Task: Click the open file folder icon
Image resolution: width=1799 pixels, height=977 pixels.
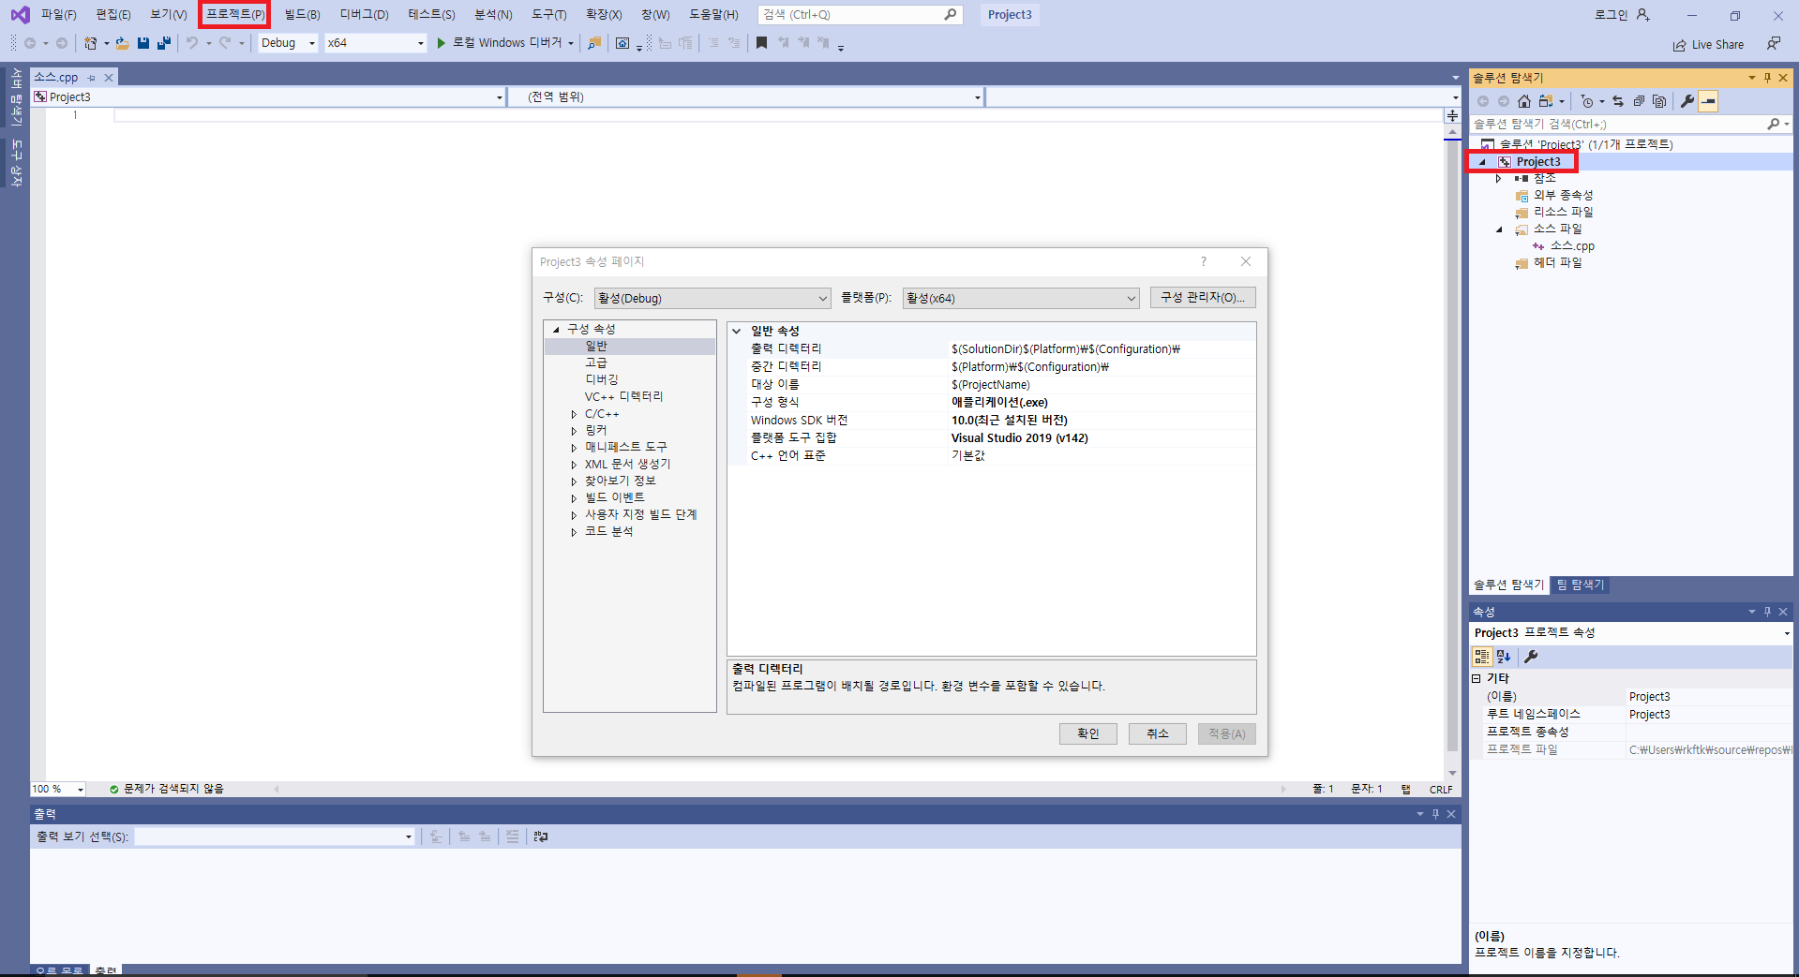Action: tap(122, 43)
